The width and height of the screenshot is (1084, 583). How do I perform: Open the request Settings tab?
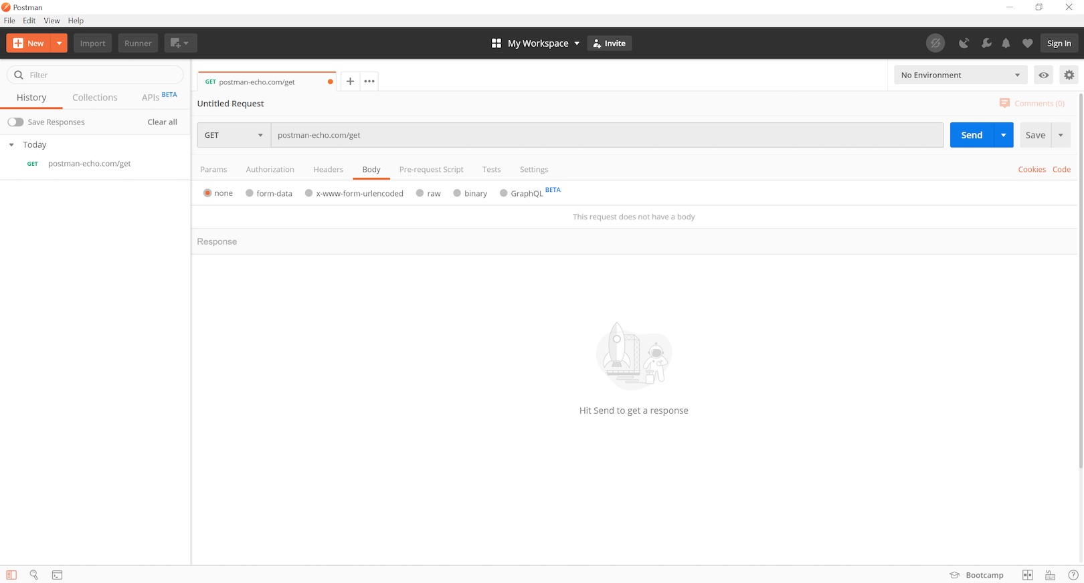point(534,170)
